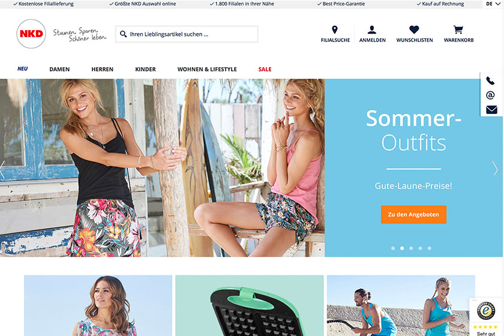504x336 pixels.
Task: Click the phone contact icon
Action: (x=490, y=81)
